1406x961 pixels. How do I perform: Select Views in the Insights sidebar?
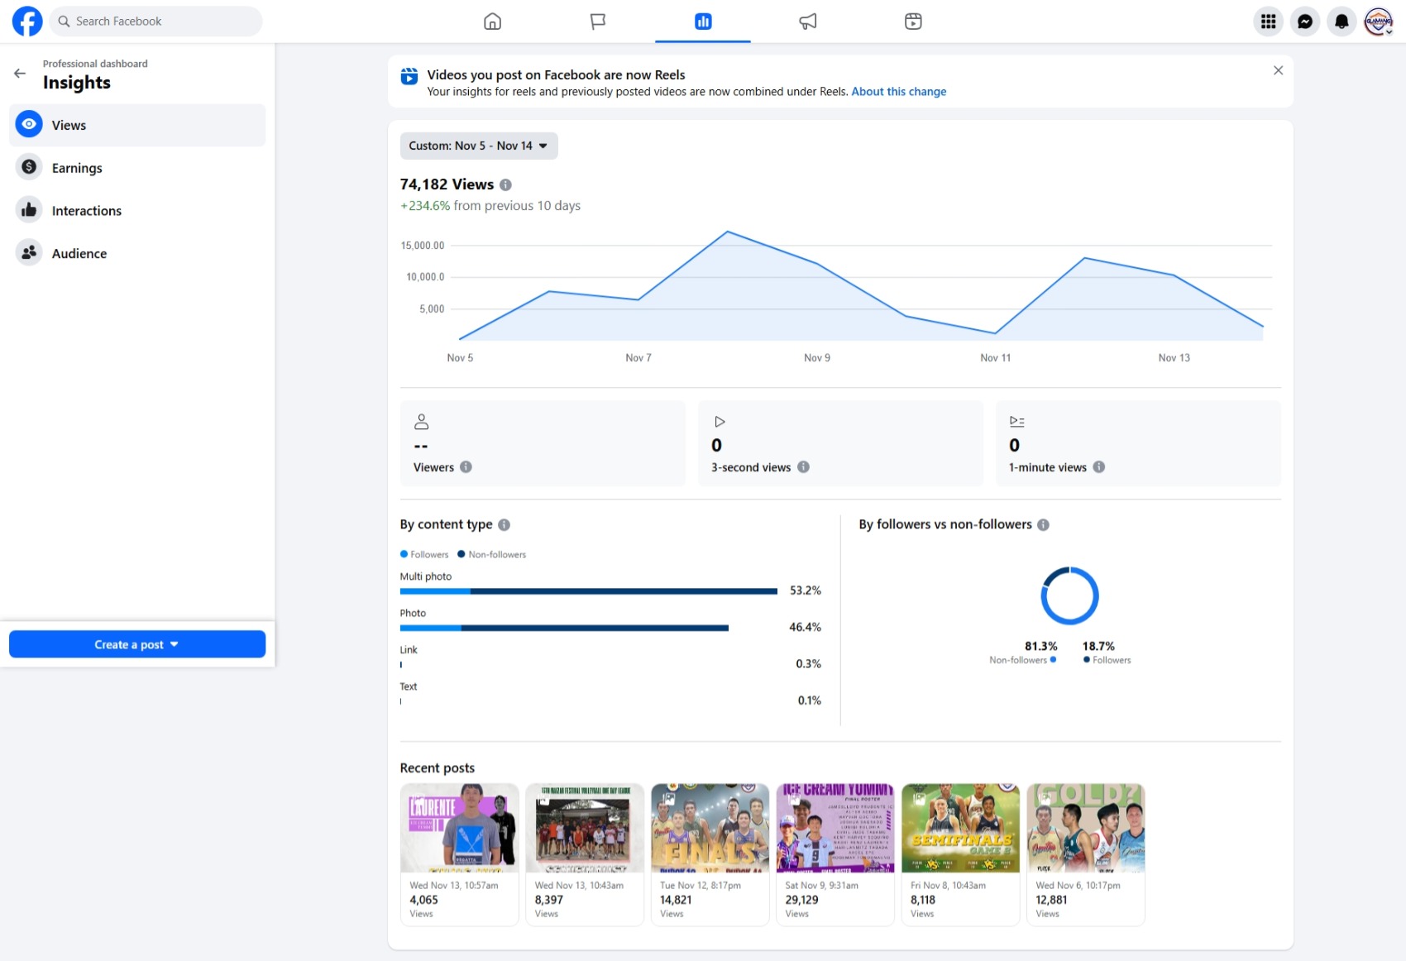click(x=137, y=125)
